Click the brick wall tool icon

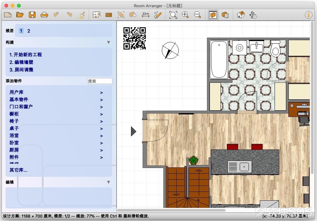click(x=109, y=15)
